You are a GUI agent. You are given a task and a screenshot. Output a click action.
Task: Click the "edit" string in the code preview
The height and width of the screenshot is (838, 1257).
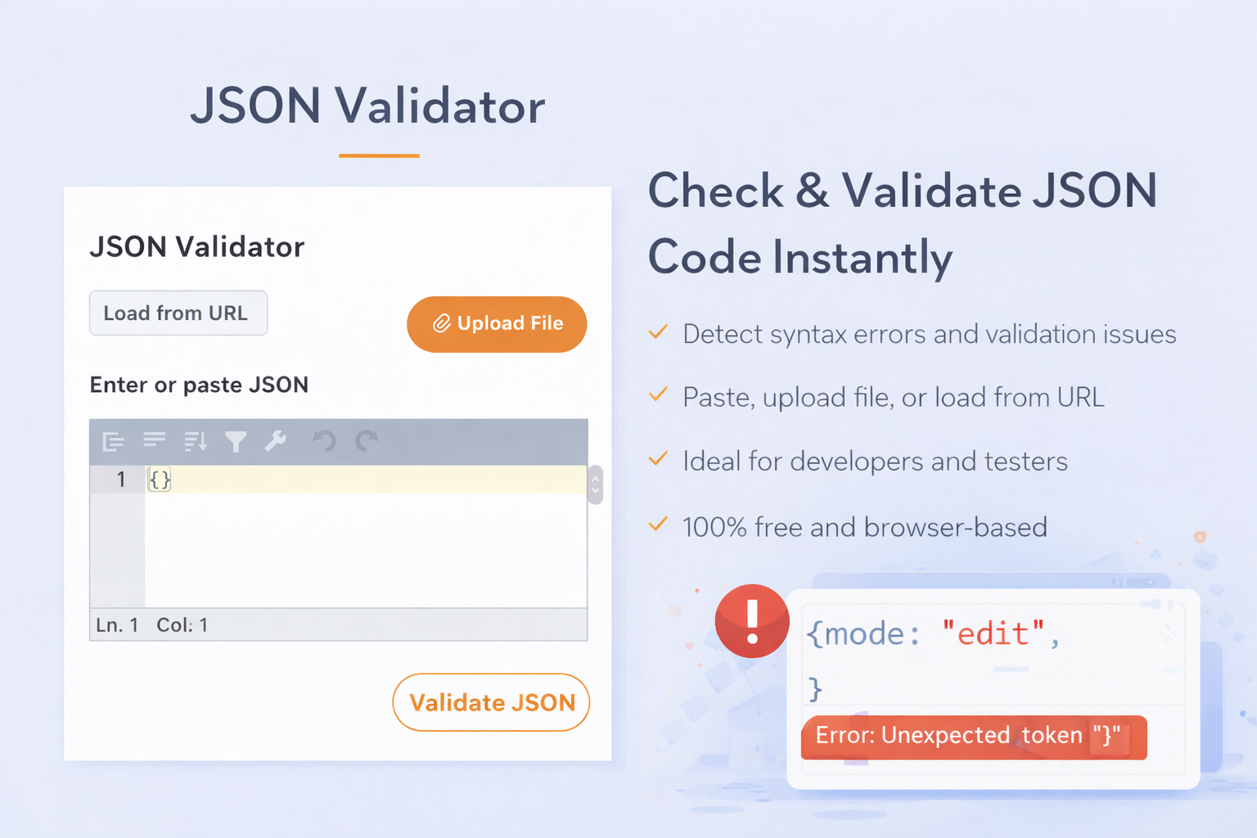coord(993,634)
